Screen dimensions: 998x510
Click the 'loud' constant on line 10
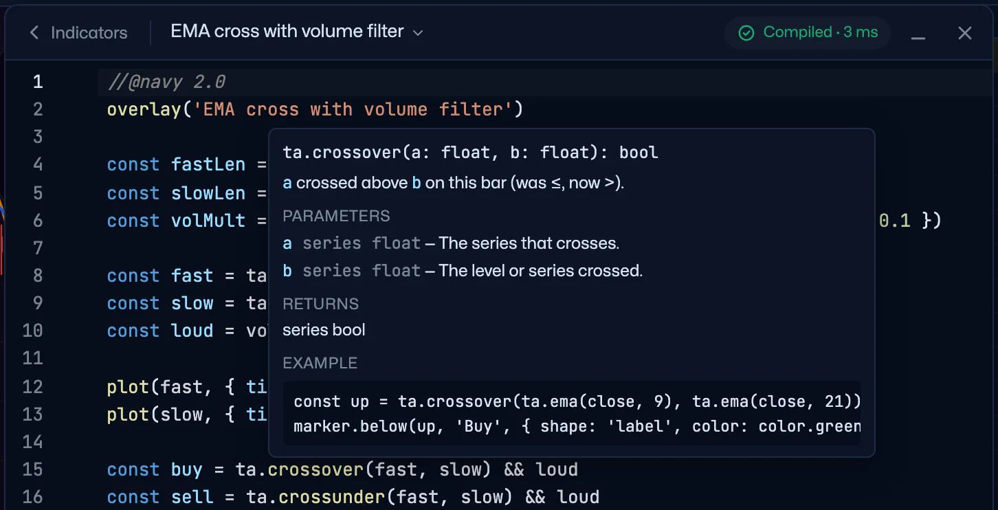click(x=192, y=331)
